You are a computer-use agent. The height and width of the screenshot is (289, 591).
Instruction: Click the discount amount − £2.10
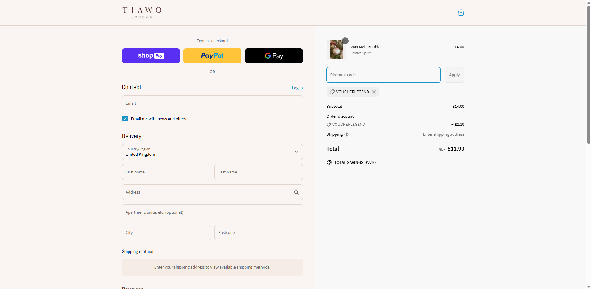coord(458,124)
